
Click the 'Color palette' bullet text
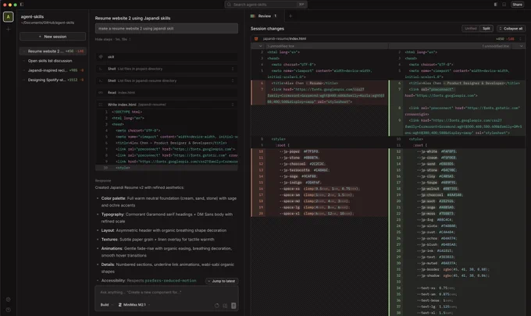point(169,201)
